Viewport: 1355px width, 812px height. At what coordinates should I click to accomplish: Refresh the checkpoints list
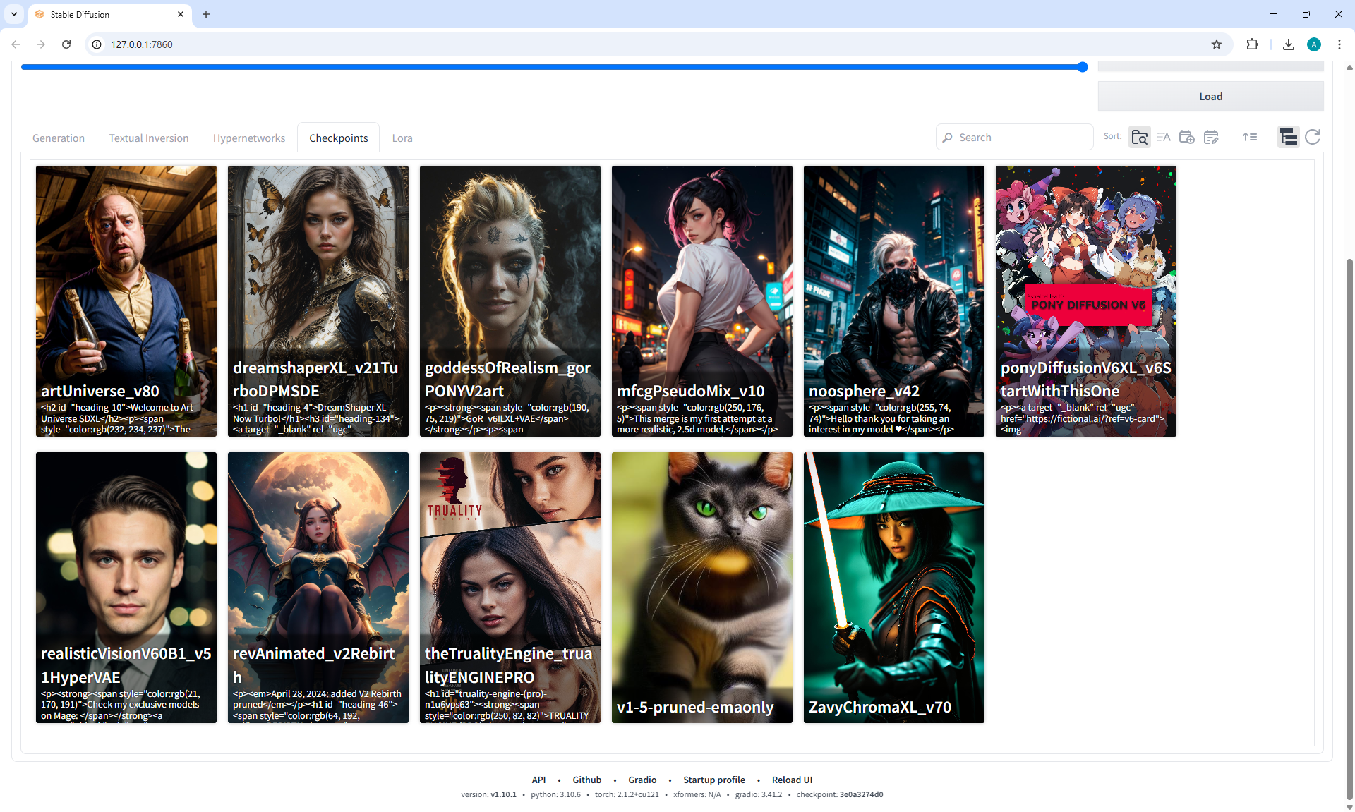coord(1313,137)
